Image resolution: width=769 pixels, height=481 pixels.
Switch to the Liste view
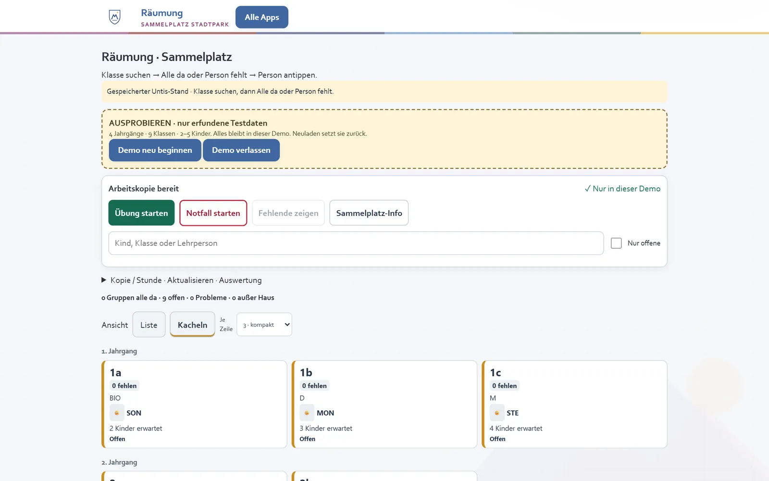click(x=149, y=325)
